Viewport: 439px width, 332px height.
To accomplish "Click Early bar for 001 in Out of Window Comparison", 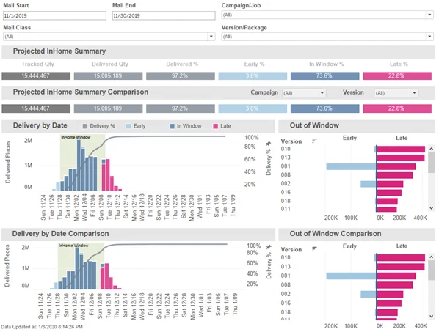I will coord(351,276).
